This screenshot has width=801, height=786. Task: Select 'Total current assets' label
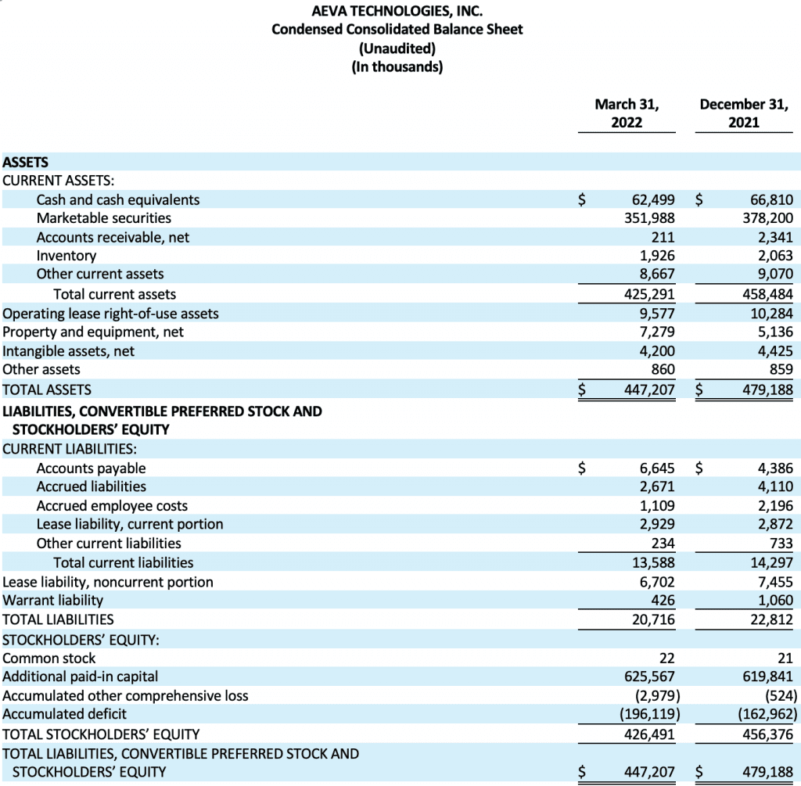point(114,295)
